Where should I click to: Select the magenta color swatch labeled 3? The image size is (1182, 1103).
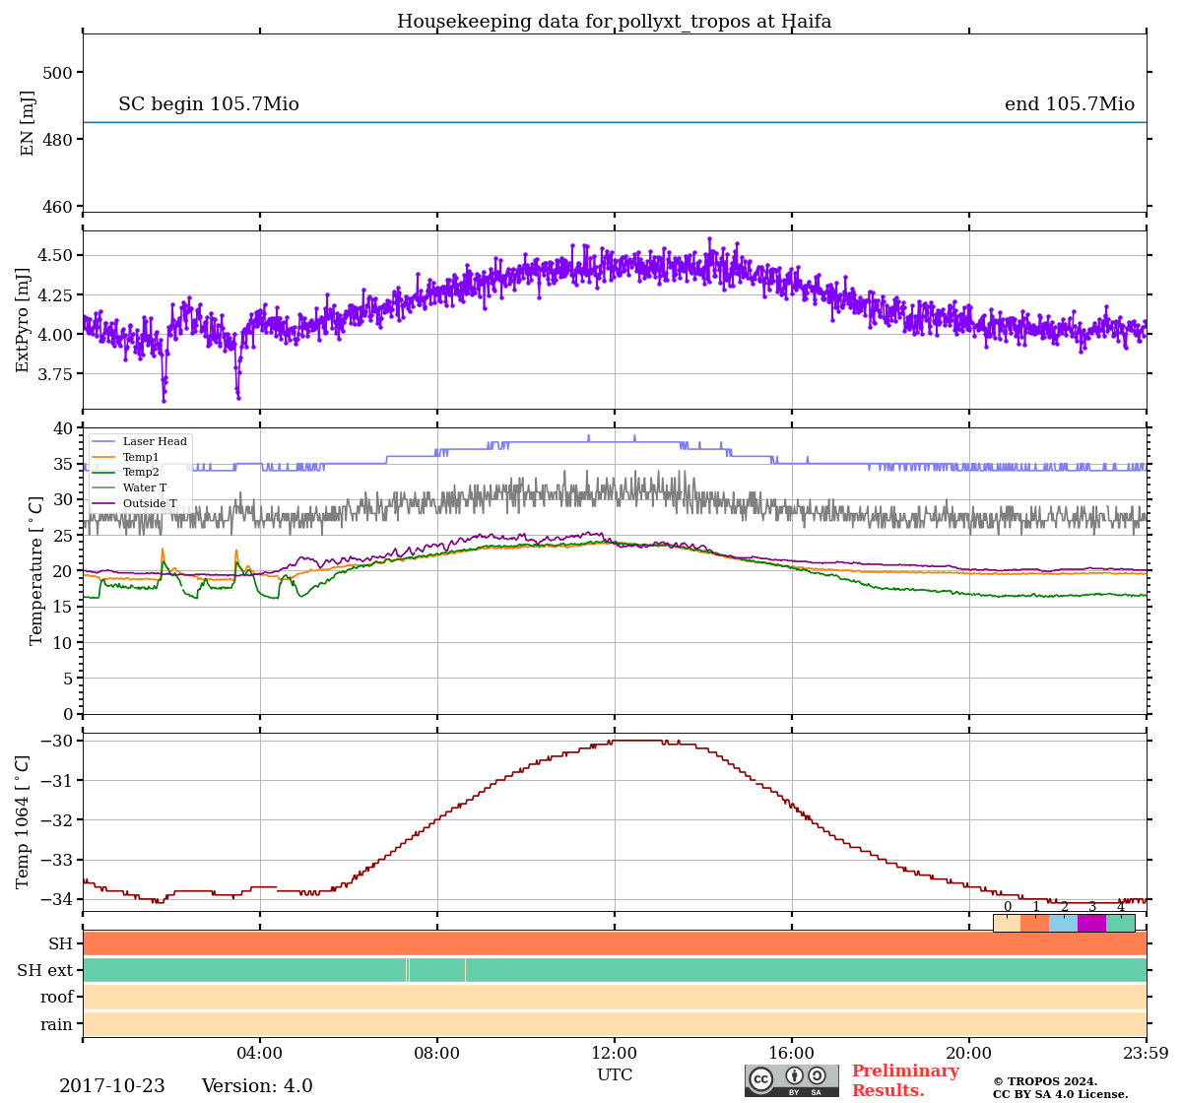tap(1091, 923)
